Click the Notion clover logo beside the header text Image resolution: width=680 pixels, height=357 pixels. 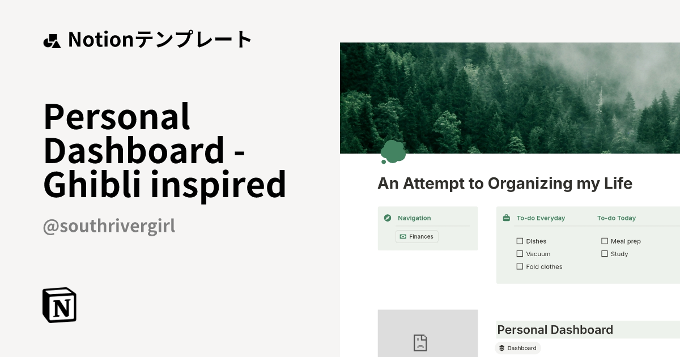pyautogui.click(x=53, y=40)
